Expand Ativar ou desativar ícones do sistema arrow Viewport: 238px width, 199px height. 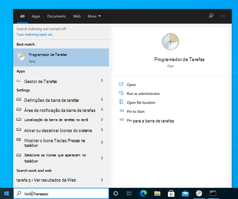(102, 130)
